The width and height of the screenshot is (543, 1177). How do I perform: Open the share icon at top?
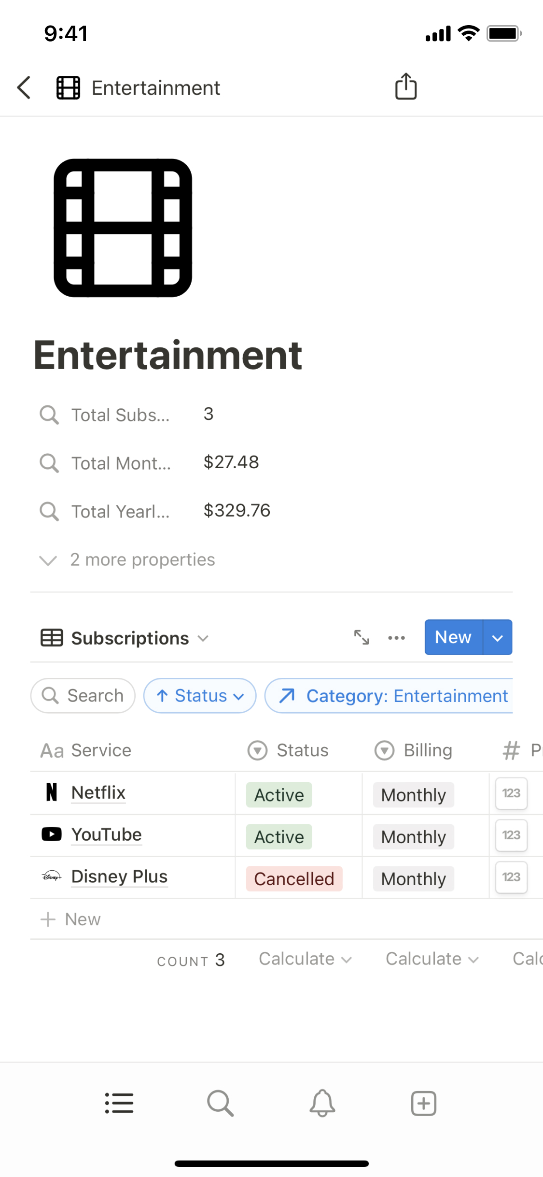pos(405,87)
